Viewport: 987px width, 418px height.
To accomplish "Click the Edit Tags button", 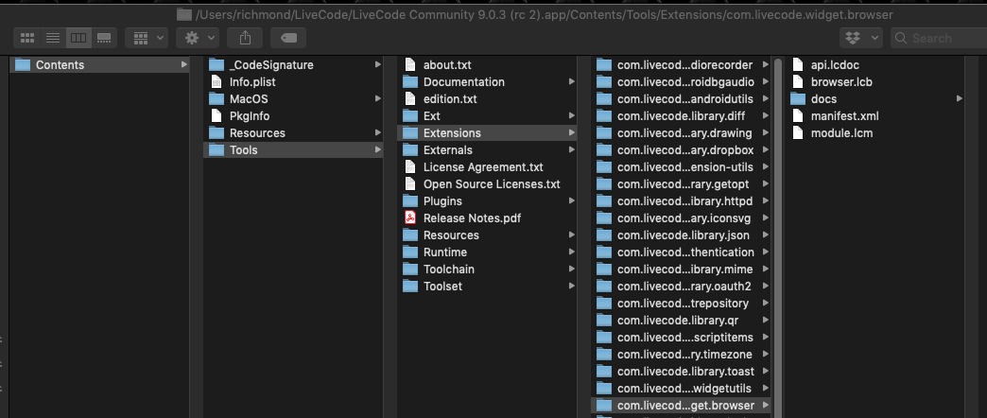I will point(287,38).
